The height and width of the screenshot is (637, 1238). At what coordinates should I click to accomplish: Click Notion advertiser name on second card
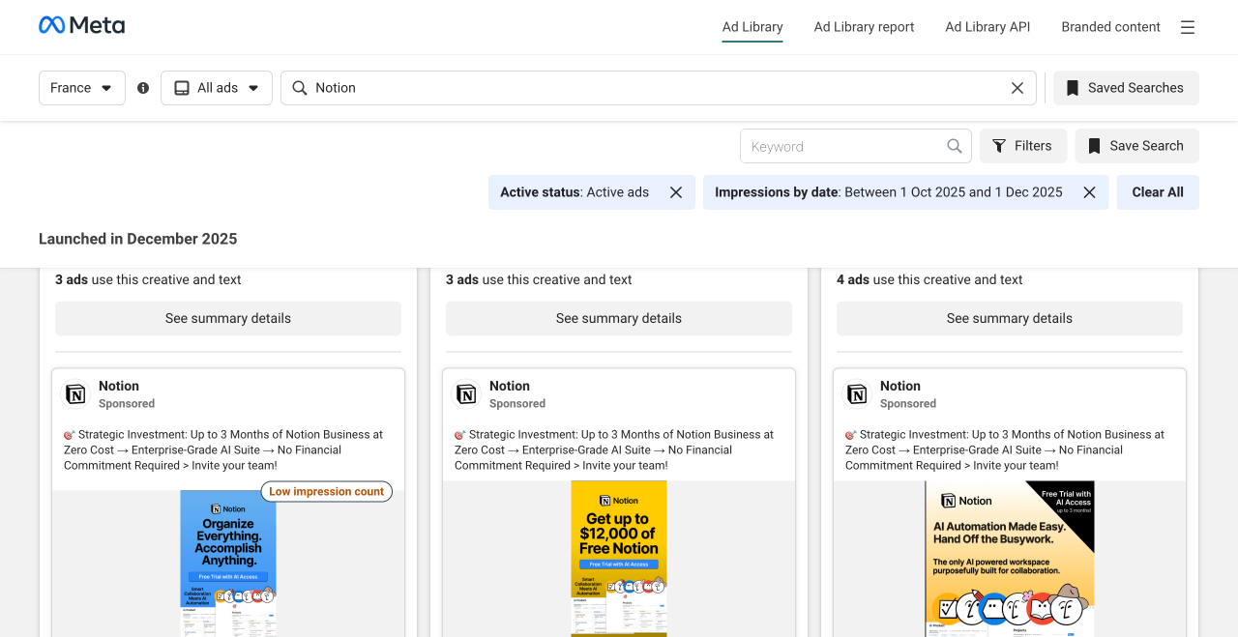pos(510,386)
